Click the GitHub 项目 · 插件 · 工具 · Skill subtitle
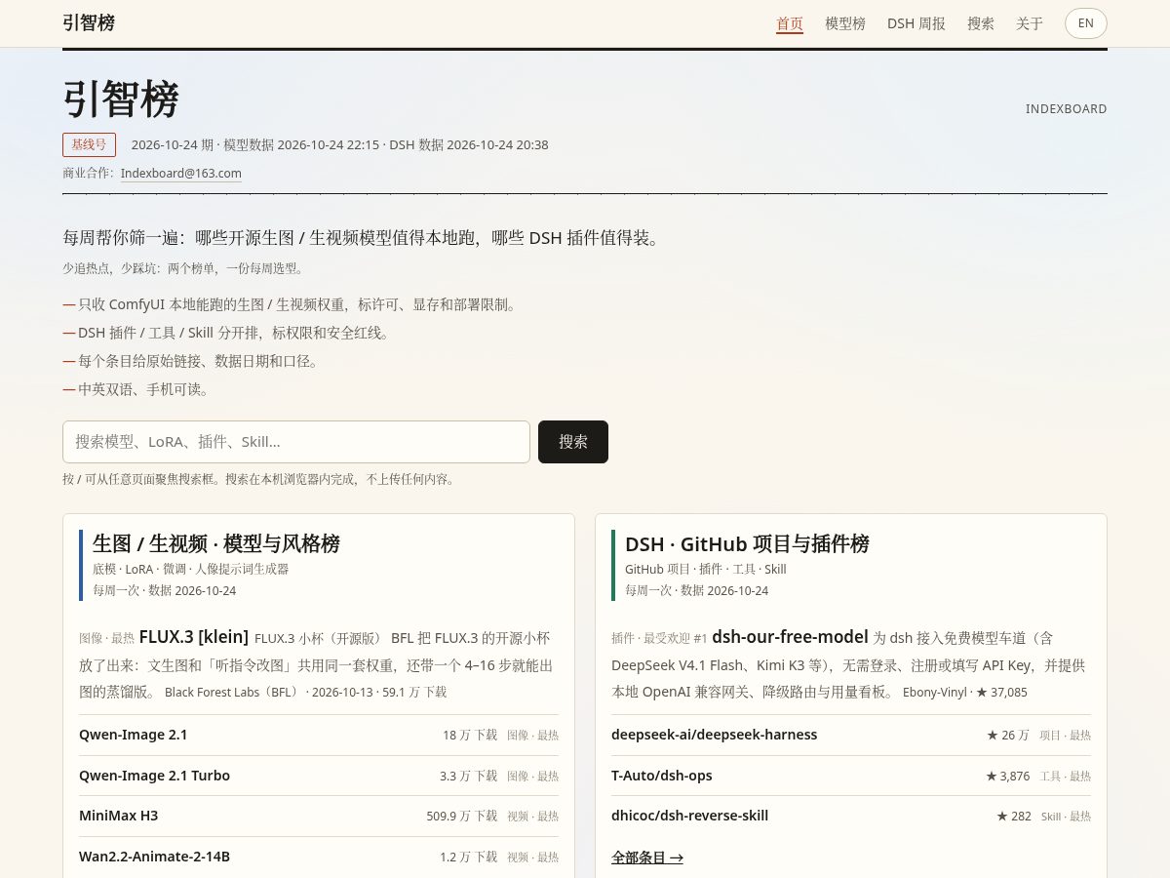 pos(706,569)
